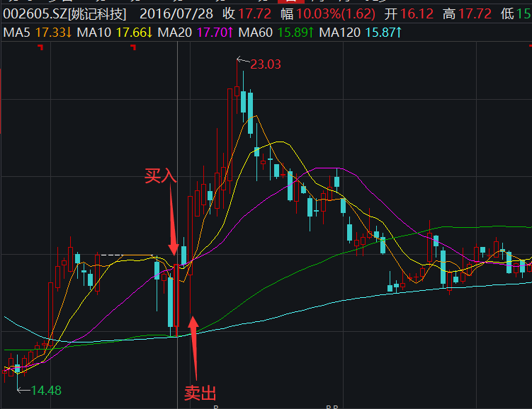The image size is (532, 409).
Task: Click the second red corner marker above chart
Action: 133,47
